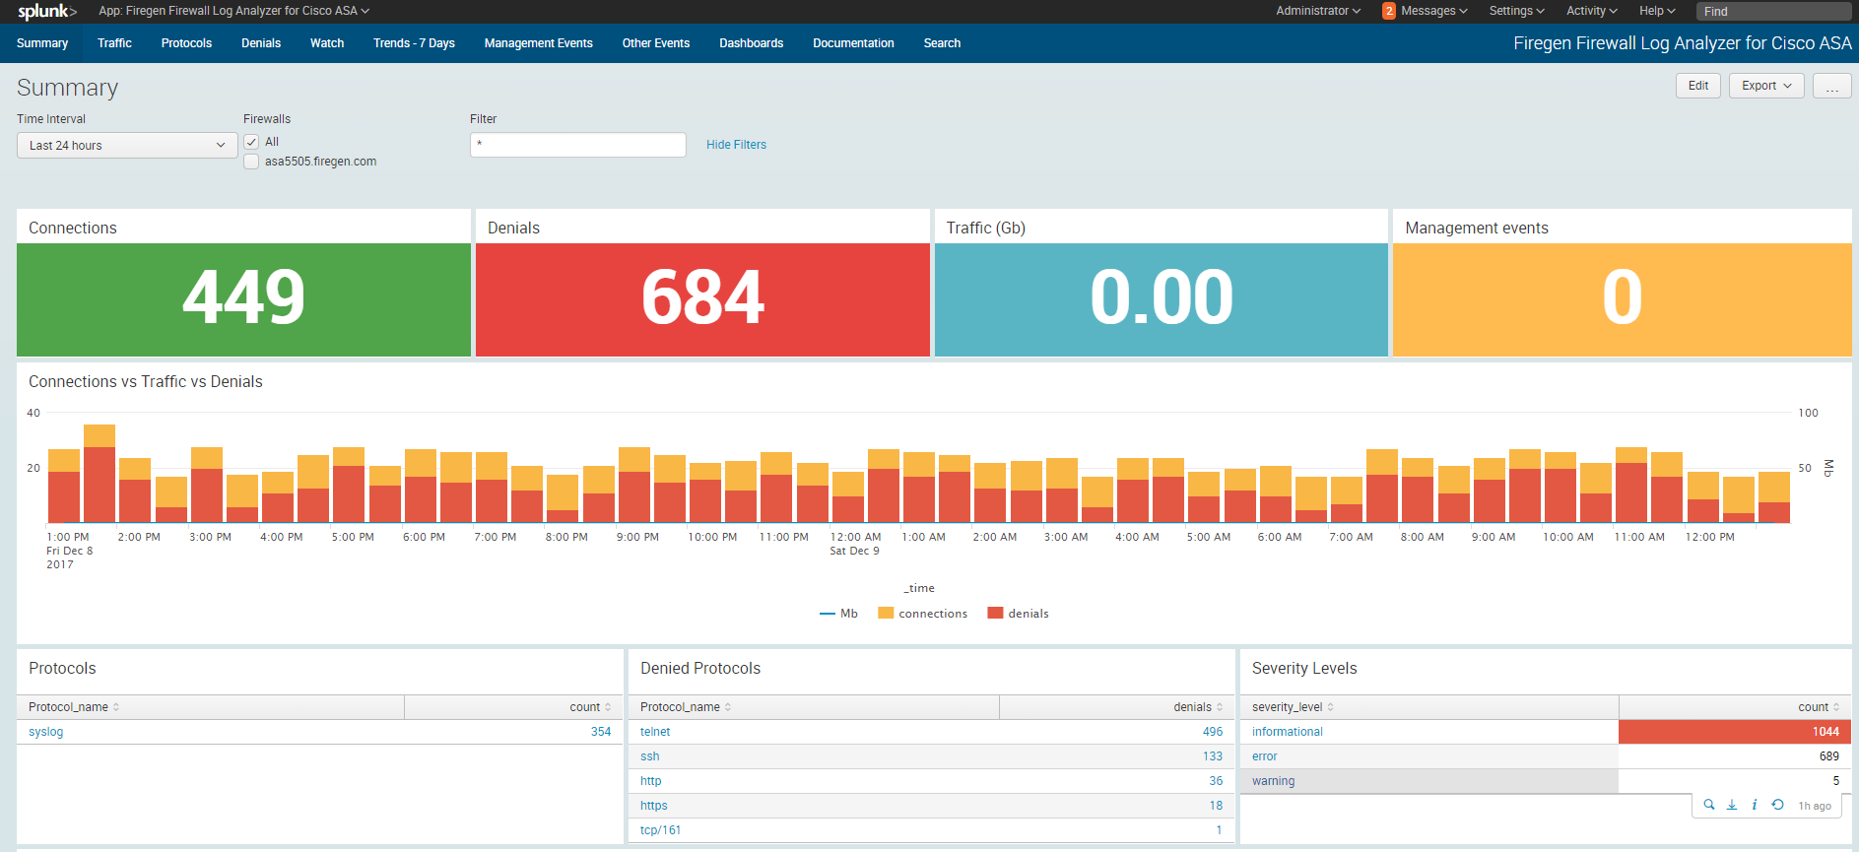Click the Filter text field
Image resolution: width=1859 pixels, height=852 pixels.
coord(578,145)
